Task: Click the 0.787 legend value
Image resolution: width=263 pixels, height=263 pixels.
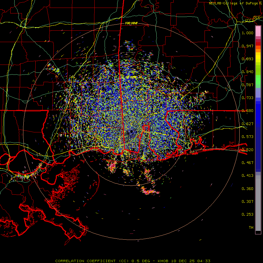Action: (x=248, y=85)
